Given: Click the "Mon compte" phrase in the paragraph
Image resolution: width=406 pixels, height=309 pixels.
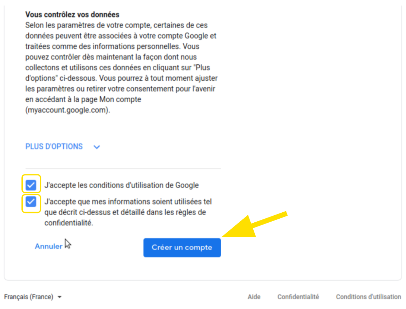Looking at the screenshot, I should coord(120,99).
